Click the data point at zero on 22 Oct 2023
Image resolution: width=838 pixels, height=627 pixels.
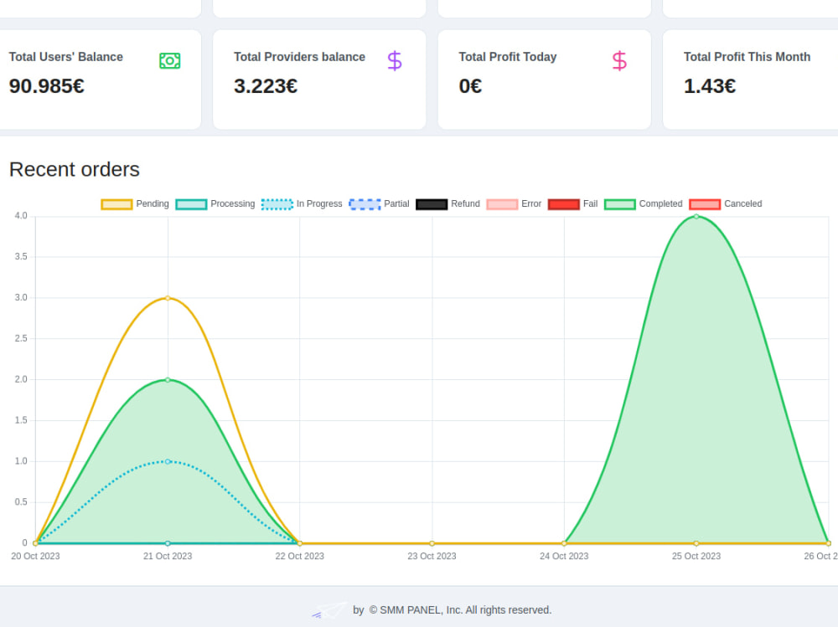(x=300, y=543)
